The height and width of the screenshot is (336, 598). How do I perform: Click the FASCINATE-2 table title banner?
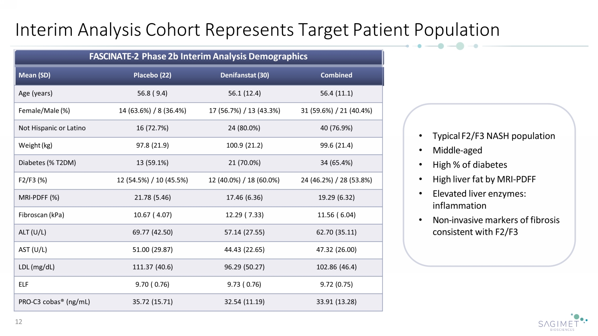point(198,57)
